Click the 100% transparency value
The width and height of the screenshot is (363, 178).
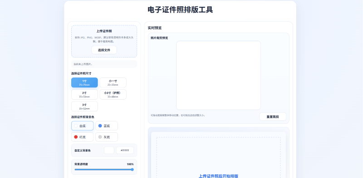(130, 164)
